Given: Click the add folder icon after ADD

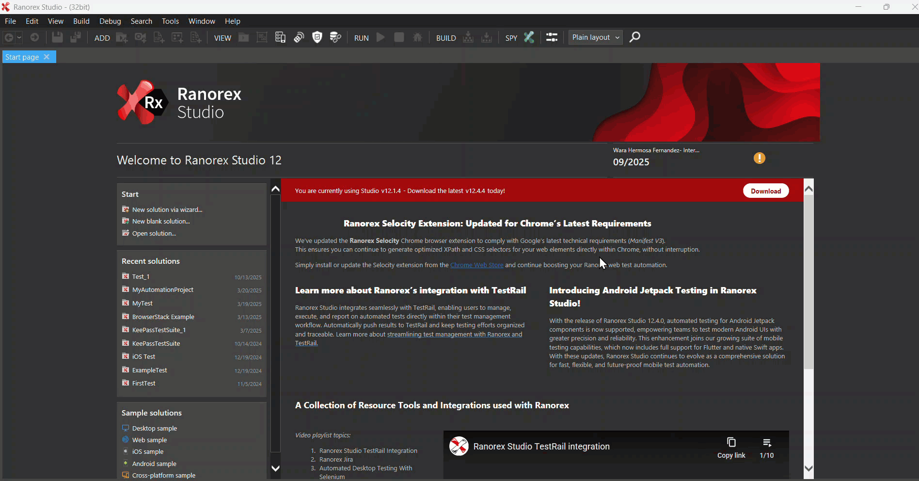Looking at the screenshot, I should 122,38.
